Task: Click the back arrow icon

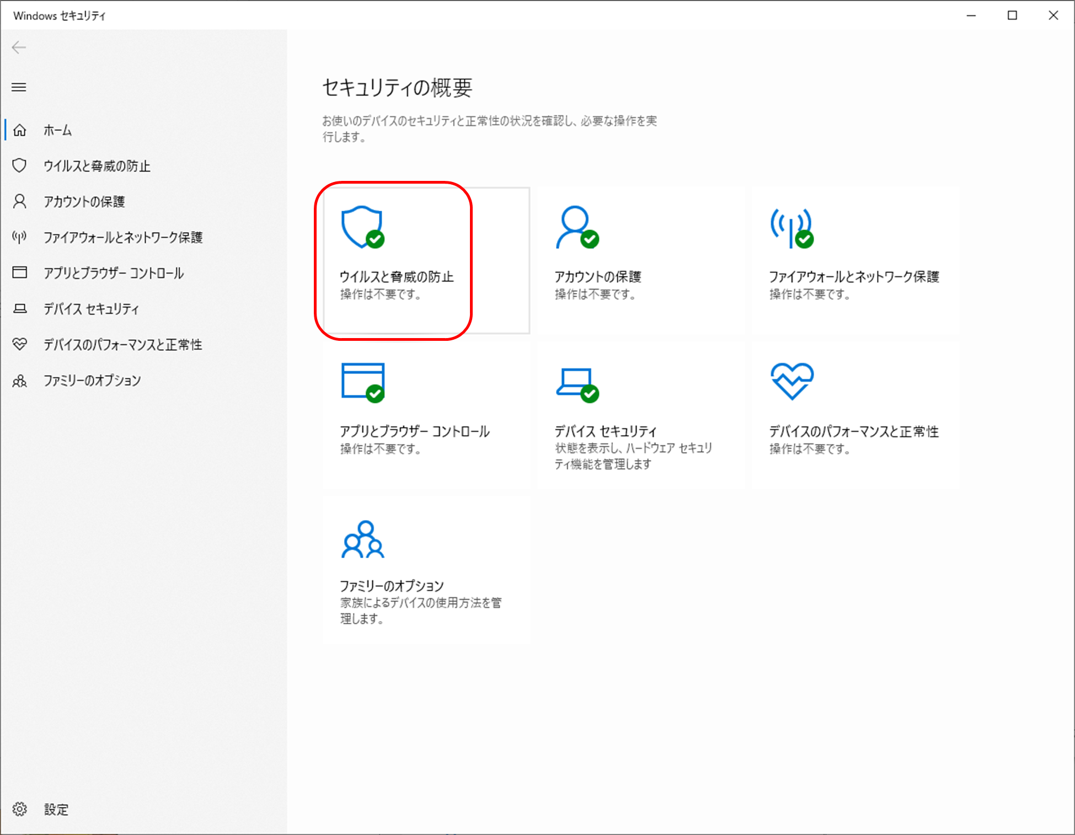Action: click(19, 47)
